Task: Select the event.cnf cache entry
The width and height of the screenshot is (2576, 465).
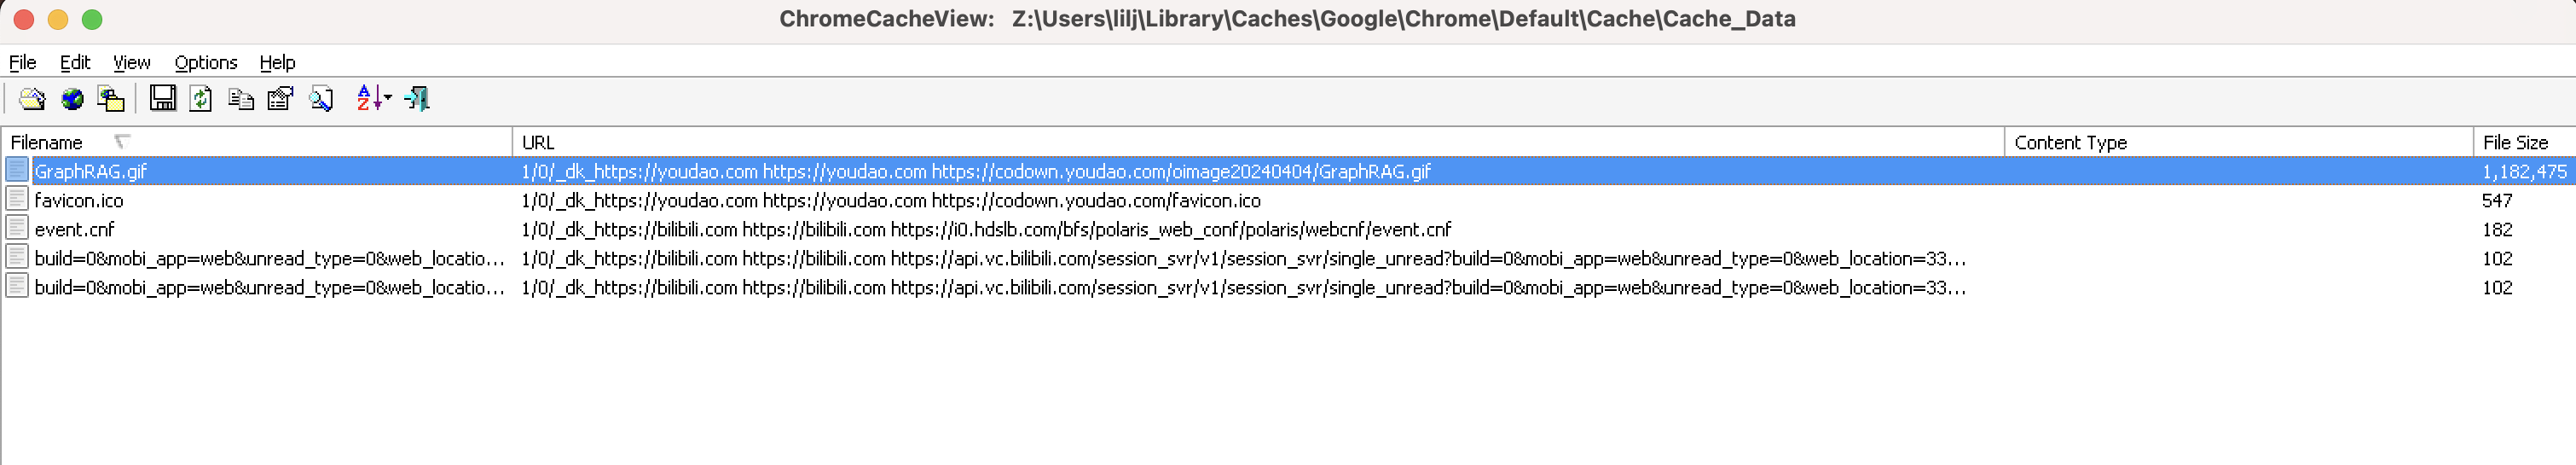Action: (x=1288, y=229)
